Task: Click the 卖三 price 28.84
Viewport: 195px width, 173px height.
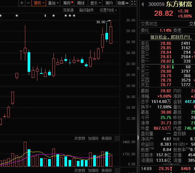Action: click(166, 52)
